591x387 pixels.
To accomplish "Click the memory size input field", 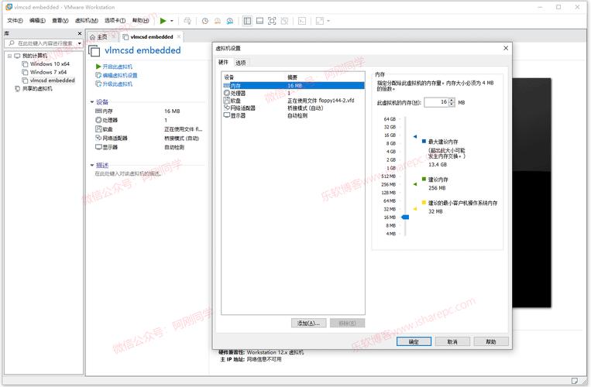I will click(x=436, y=102).
